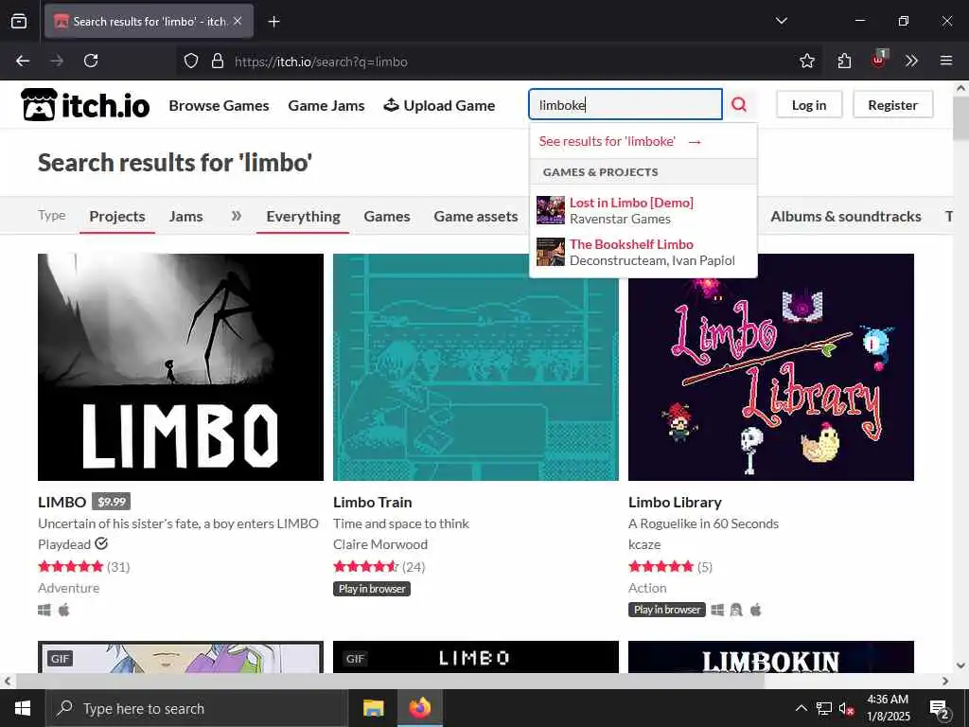Click the LIMBOKIN cover thumbnail
Image resolution: width=969 pixels, height=727 pixels.
(x=771, y=657)
